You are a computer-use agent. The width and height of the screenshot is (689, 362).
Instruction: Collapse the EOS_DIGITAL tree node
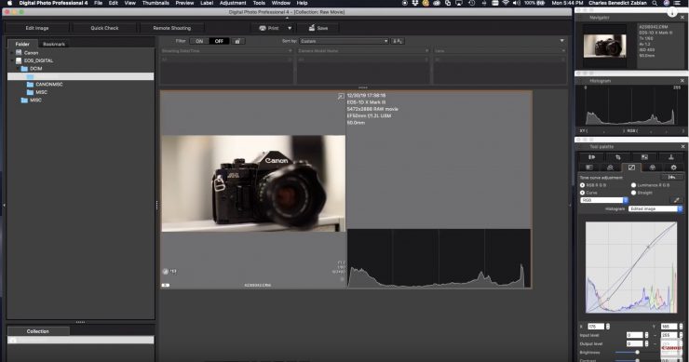tap(12, 60)
